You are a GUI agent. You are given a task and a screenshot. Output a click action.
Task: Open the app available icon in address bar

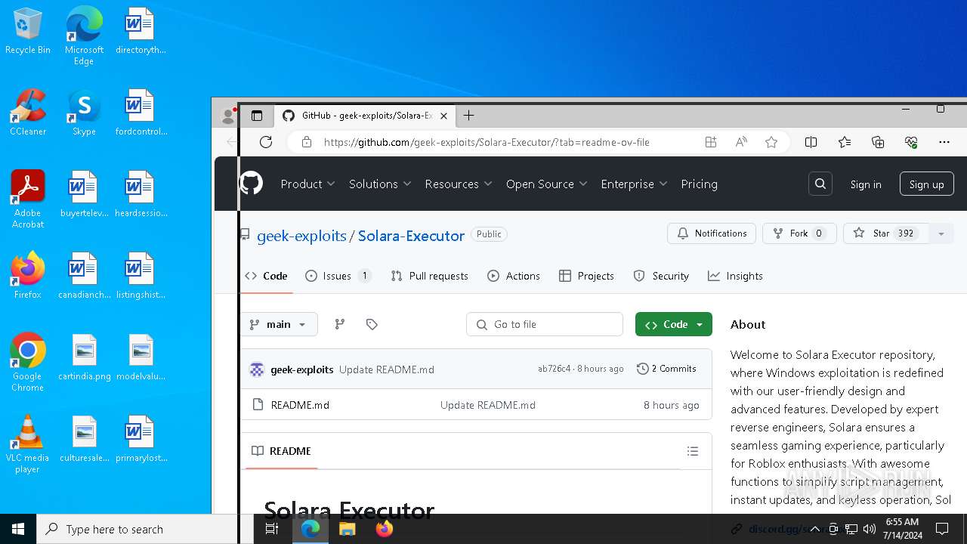click(x=711, y=142)
